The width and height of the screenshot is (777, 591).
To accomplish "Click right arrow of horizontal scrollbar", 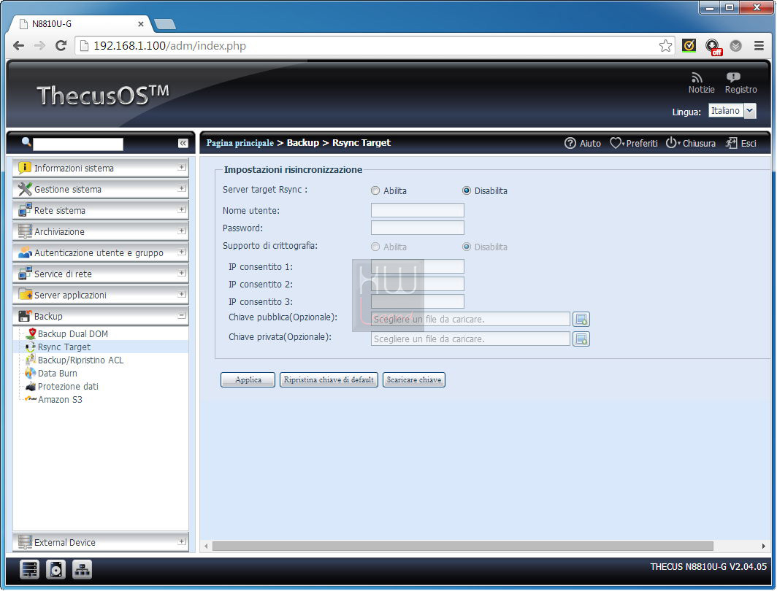I will click(x=764, y=546).
